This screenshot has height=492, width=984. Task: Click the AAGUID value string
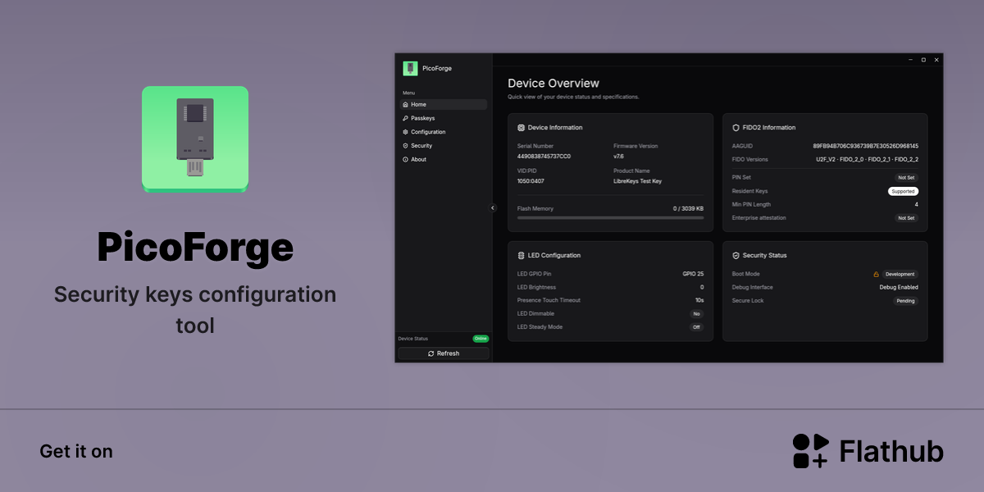point(866,146)
